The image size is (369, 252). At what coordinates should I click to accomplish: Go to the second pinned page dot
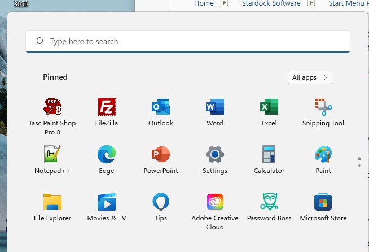tap(359, 166)
